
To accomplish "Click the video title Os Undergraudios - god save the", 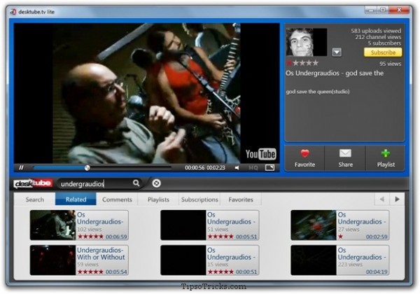I will tap(335, 73).
